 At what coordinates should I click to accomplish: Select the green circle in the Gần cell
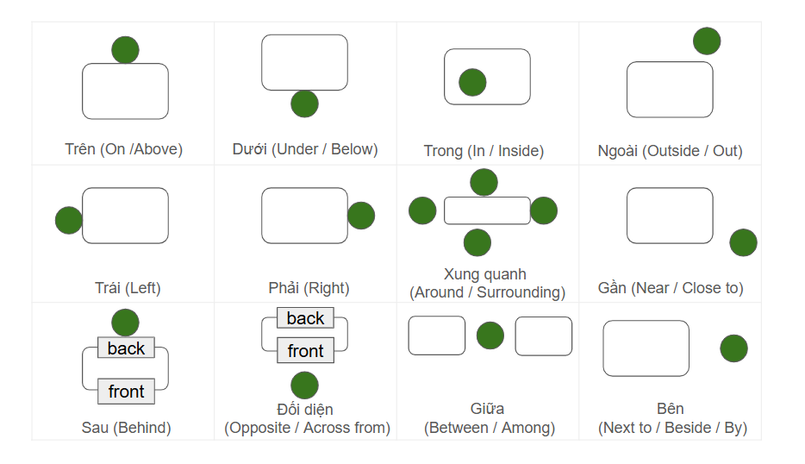tap(743, 242)
